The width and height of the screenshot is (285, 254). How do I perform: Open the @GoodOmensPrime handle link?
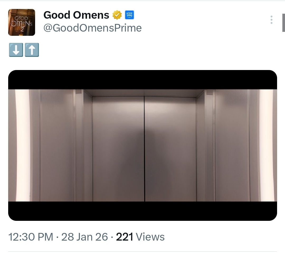[93, 28]
